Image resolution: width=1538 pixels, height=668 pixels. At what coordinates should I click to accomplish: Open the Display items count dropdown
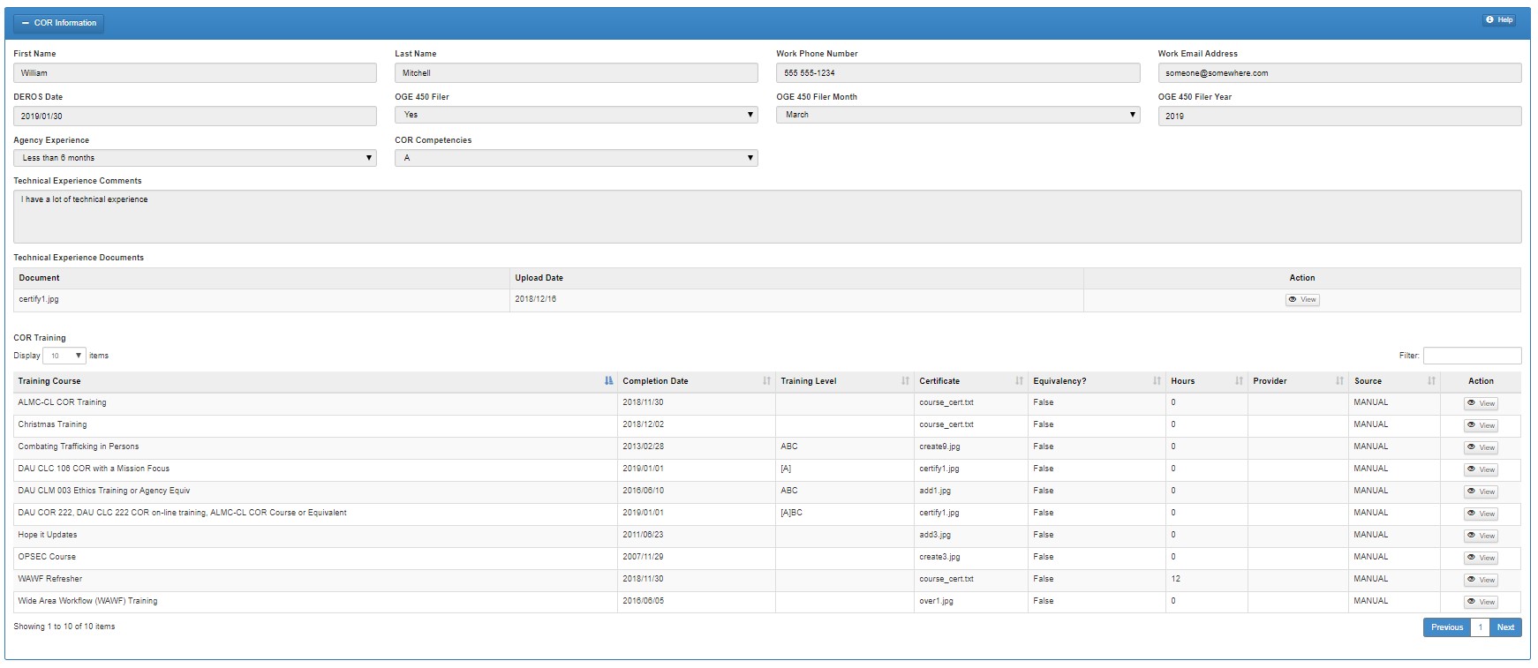[64, 356]
